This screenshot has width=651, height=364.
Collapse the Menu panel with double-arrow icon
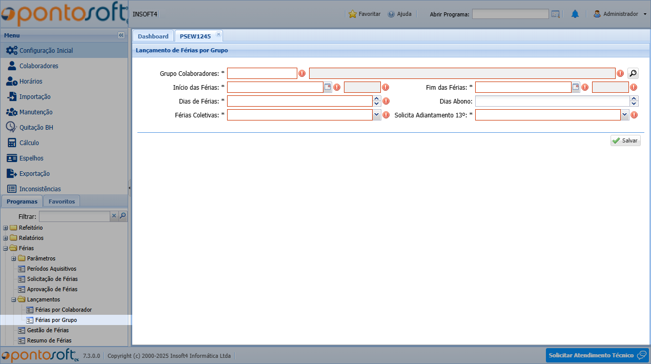[x=121, y=35]
